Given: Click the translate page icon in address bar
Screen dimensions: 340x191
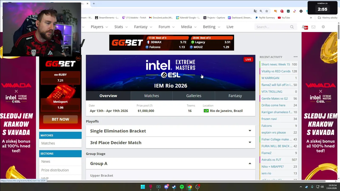Looking at the screenshot, I should [x=255, y=11].
